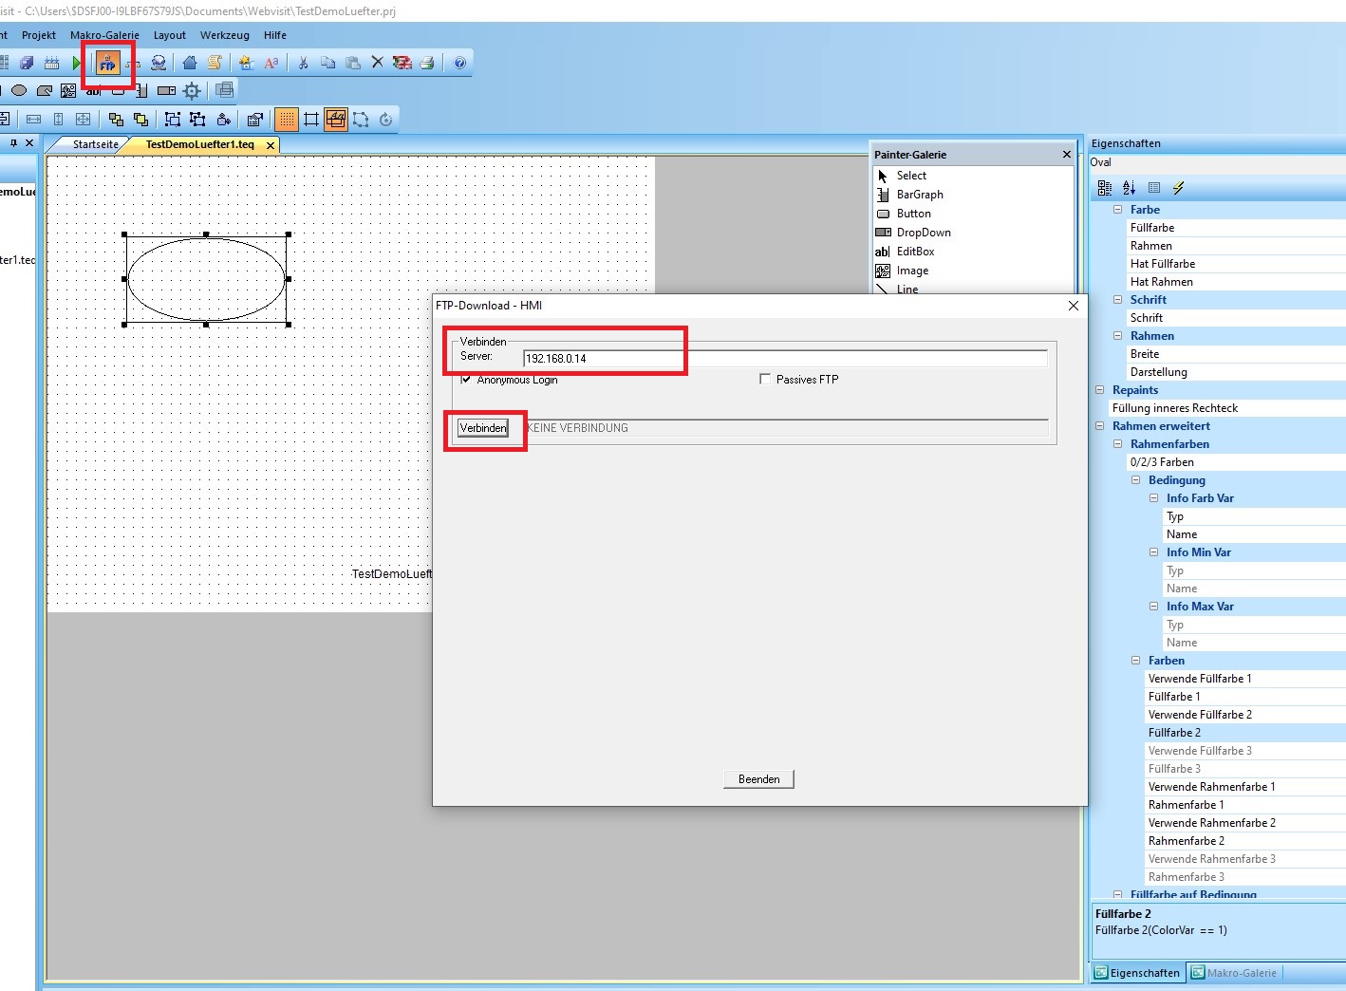Select the Füllfarbe 2 property row

click(1174, 733)
